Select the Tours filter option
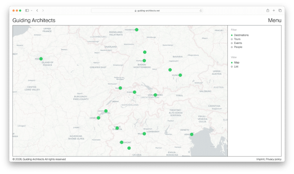The image size is (294, 174). (x=237, y=39)
